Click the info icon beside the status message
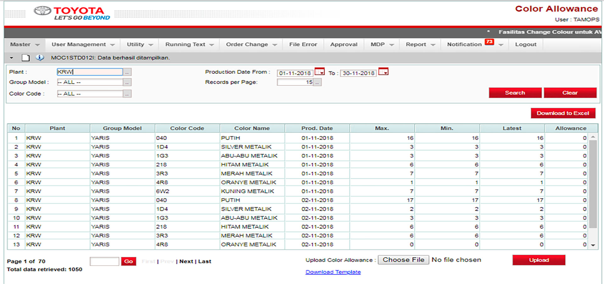Viewport: 604px width, 284px height. [x=40, y=58]
